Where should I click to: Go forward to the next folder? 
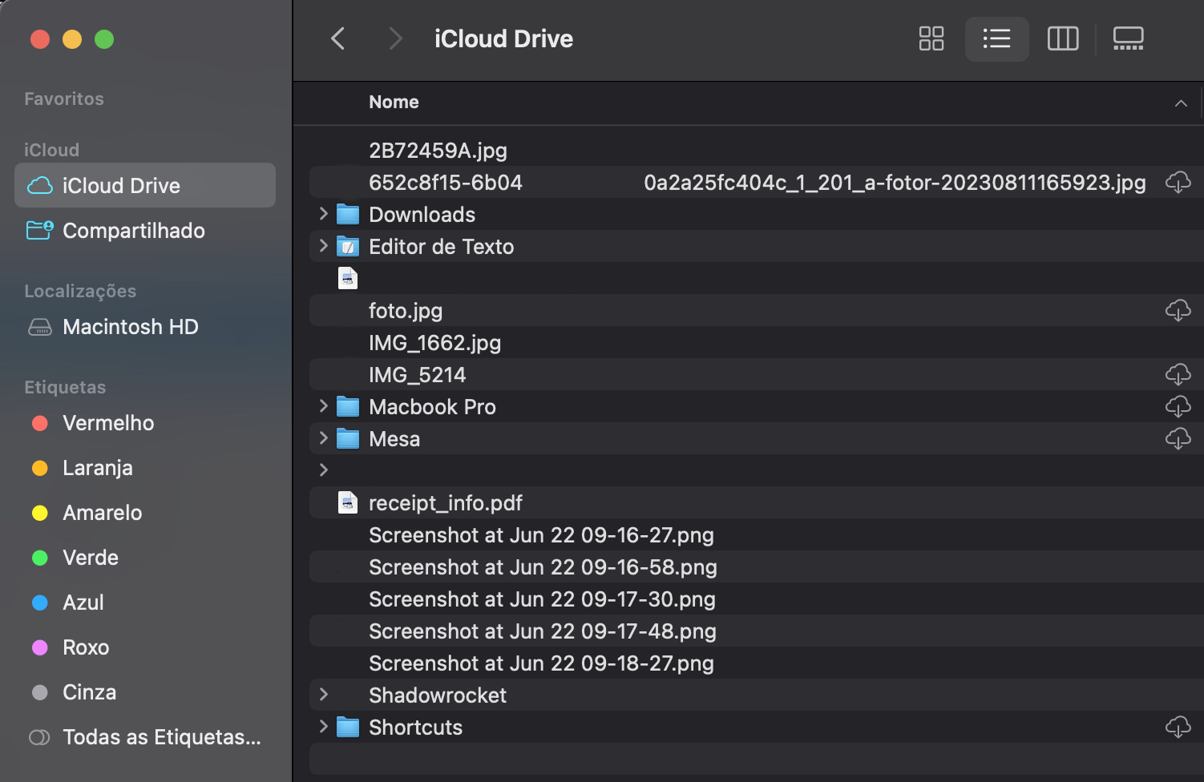click(394, 38)
